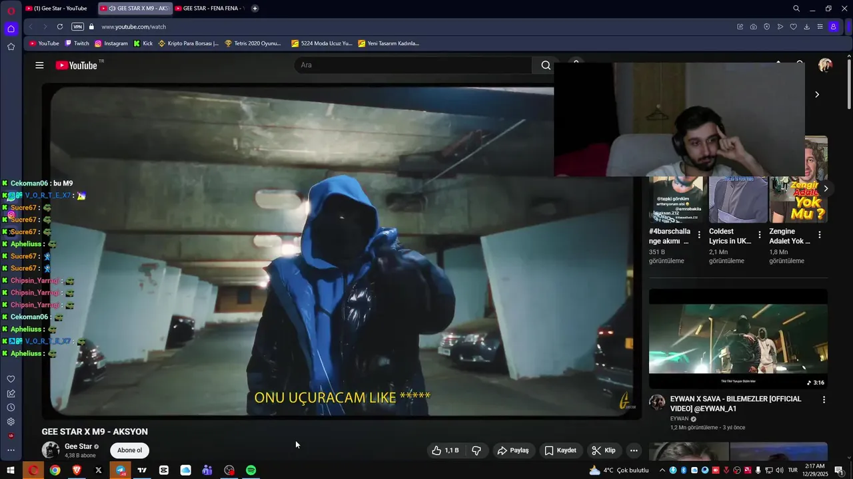Open the YouTube hamburger guide menu
Screen dimensions: 853x479
click(x=39, y=65)
